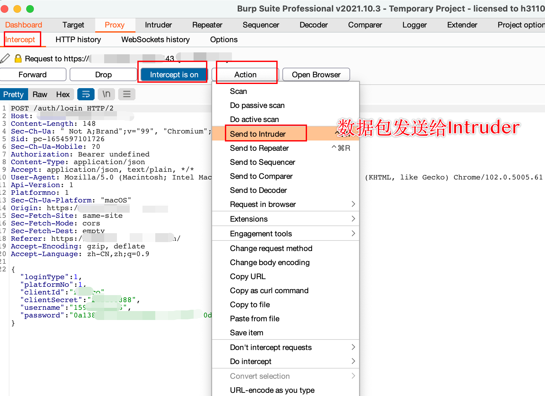Open the Sequencer tab
545x396 pixels.
261,25
